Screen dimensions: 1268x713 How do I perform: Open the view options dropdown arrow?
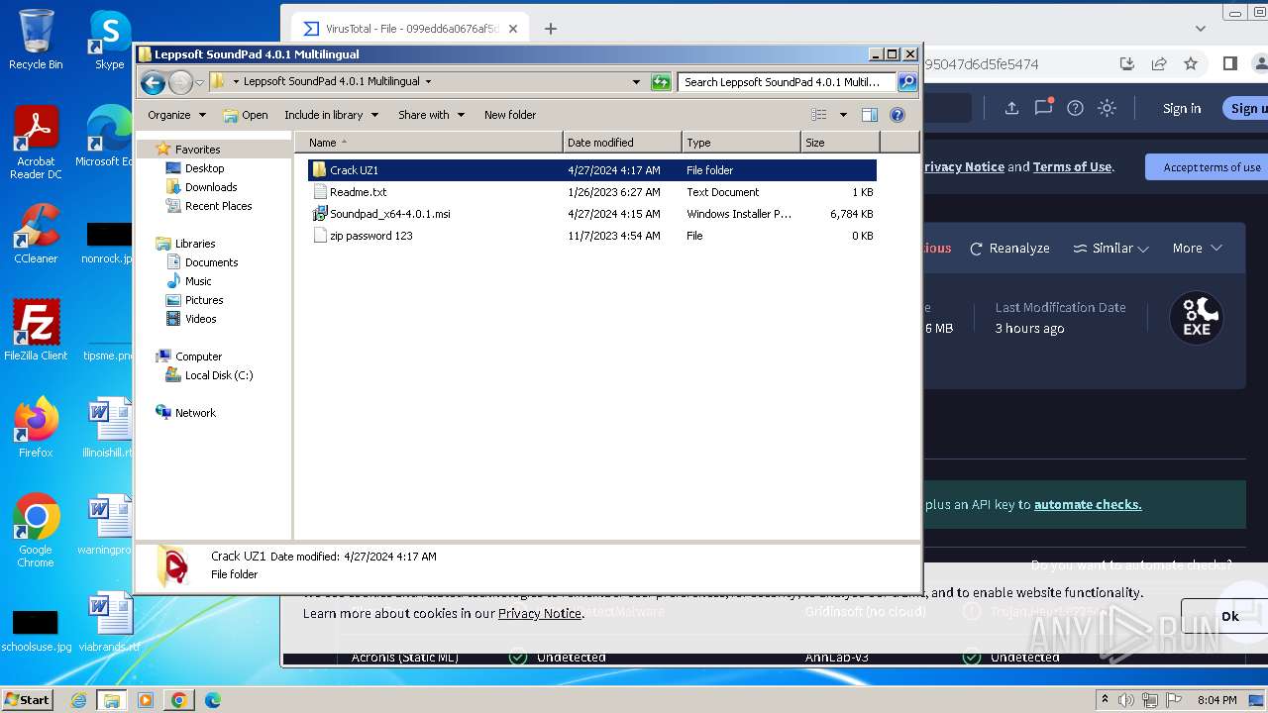coord(843,115)
